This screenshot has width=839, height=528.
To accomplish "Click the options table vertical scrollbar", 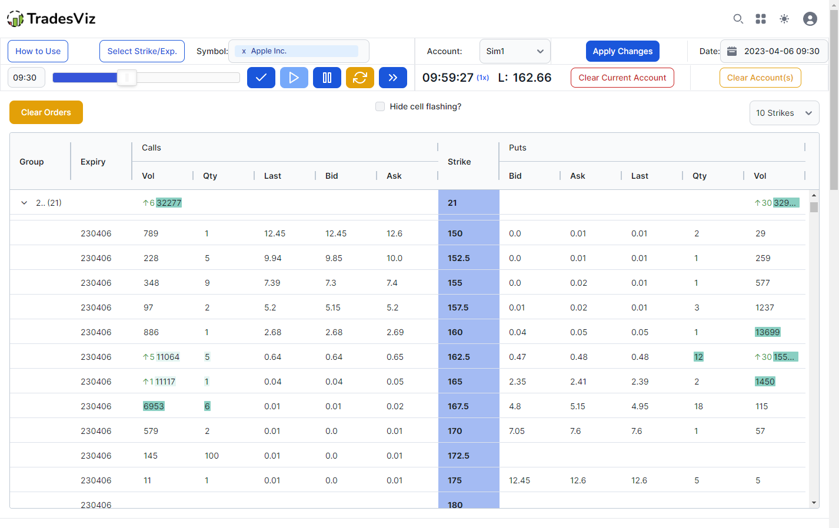I will coord(814,206).
